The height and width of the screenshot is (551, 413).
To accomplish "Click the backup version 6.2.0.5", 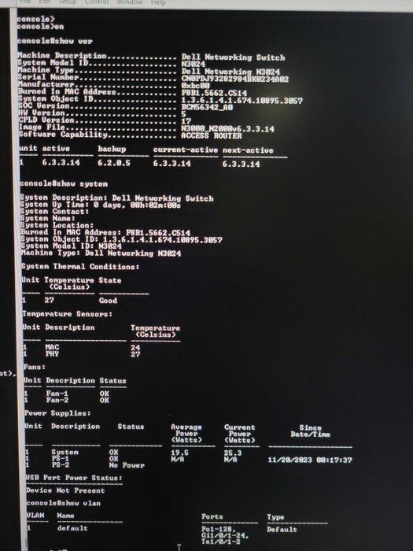I will (x=114, y=163).
